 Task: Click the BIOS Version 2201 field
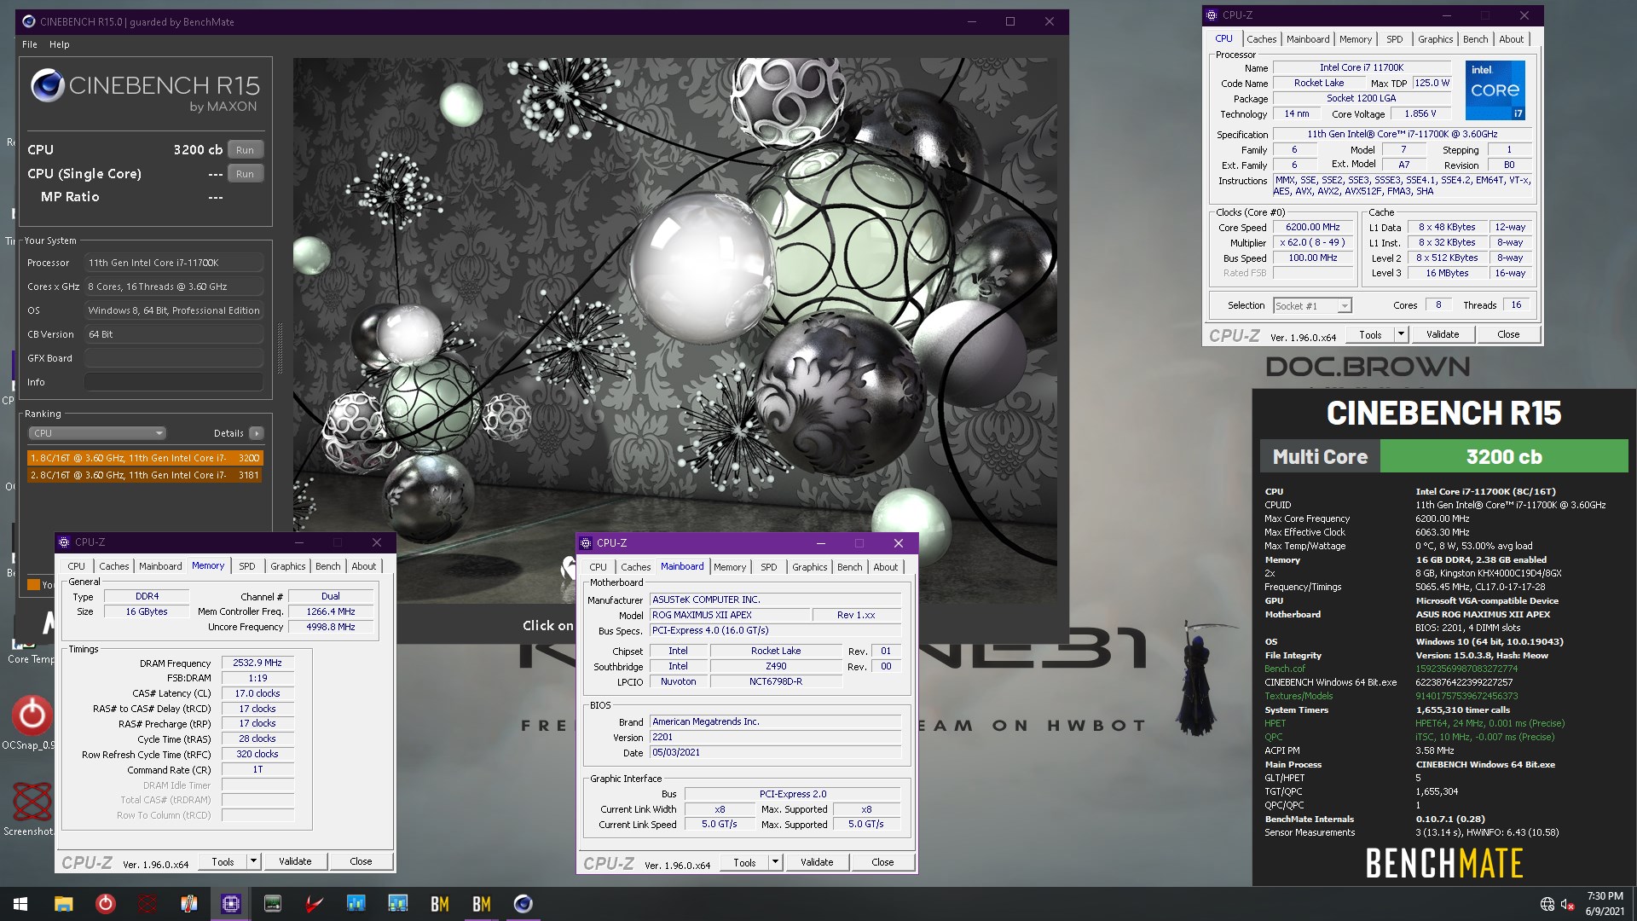click(775, 737)
